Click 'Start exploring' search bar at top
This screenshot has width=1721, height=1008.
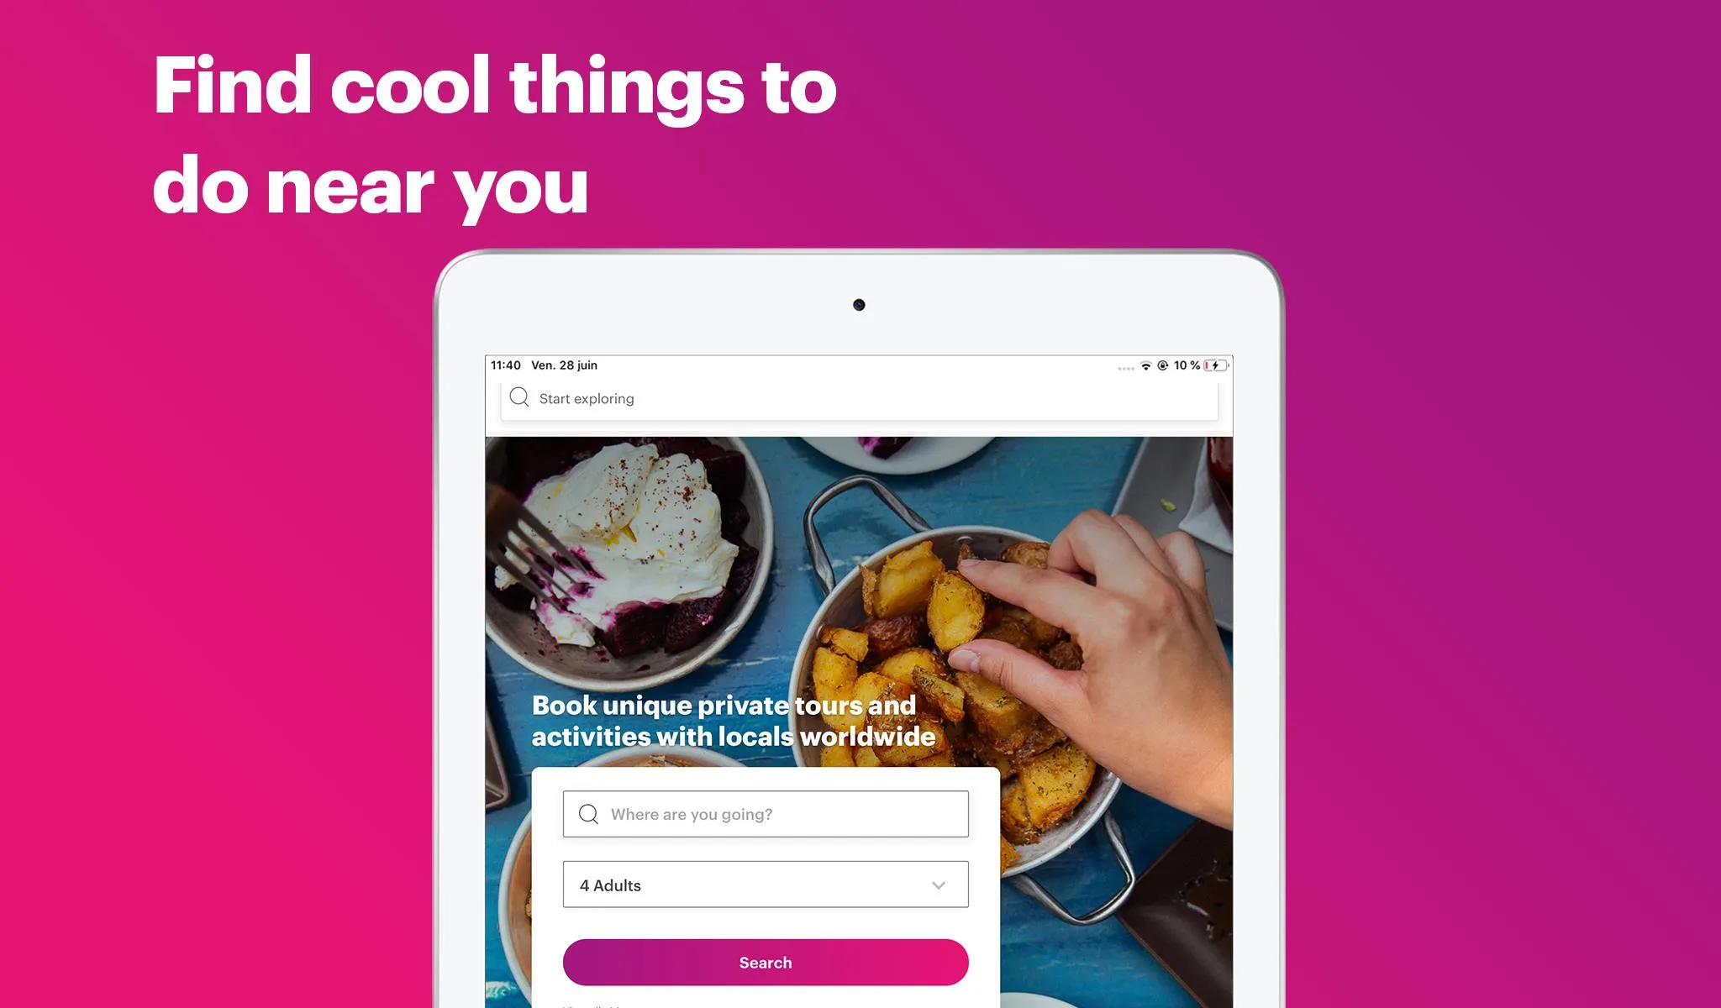[860, 398]
